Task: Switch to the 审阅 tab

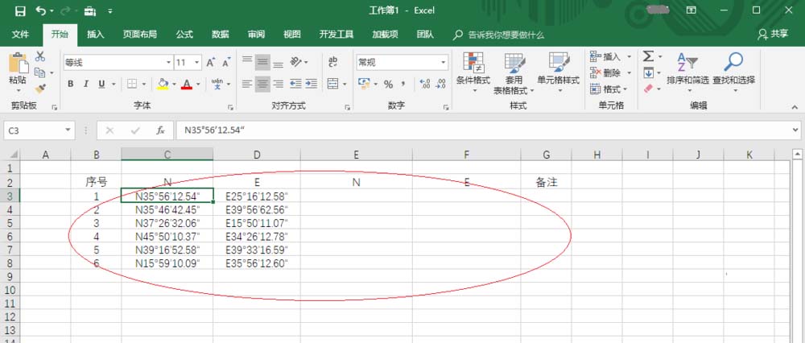Action: tap(256, 35)
